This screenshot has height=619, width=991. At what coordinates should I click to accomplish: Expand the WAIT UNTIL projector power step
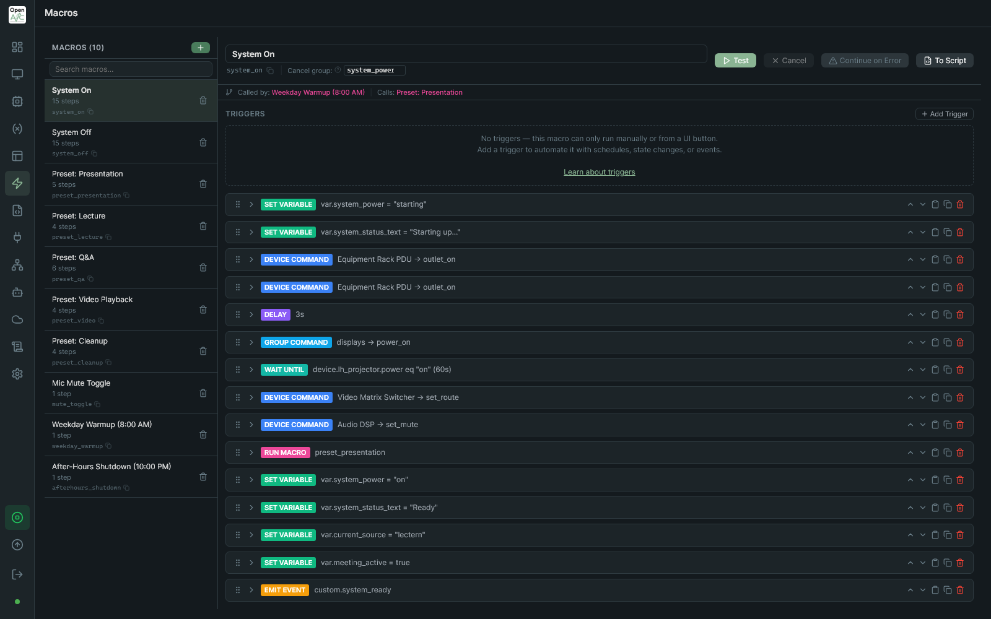251,370
